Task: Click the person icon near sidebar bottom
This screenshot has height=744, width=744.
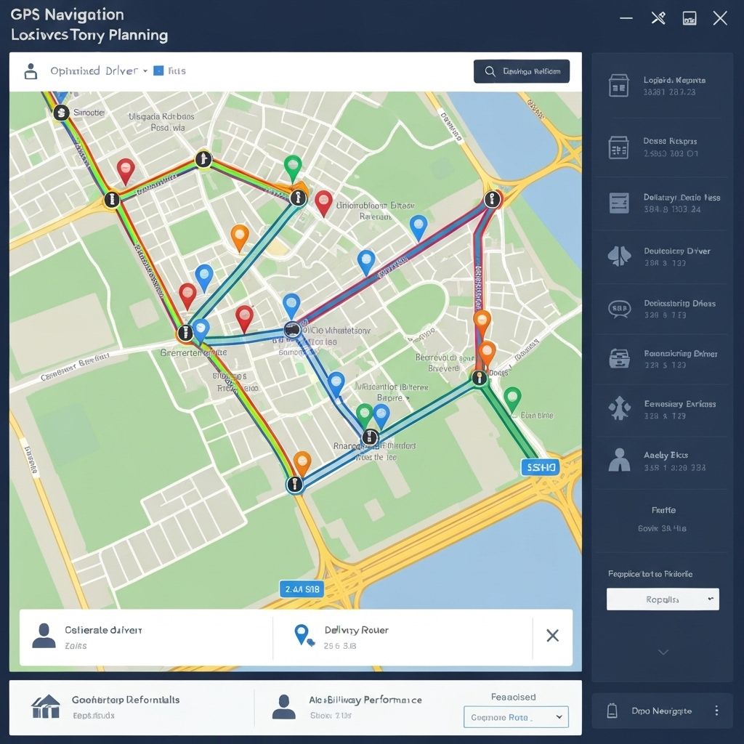Action: [x=618, y=460]
